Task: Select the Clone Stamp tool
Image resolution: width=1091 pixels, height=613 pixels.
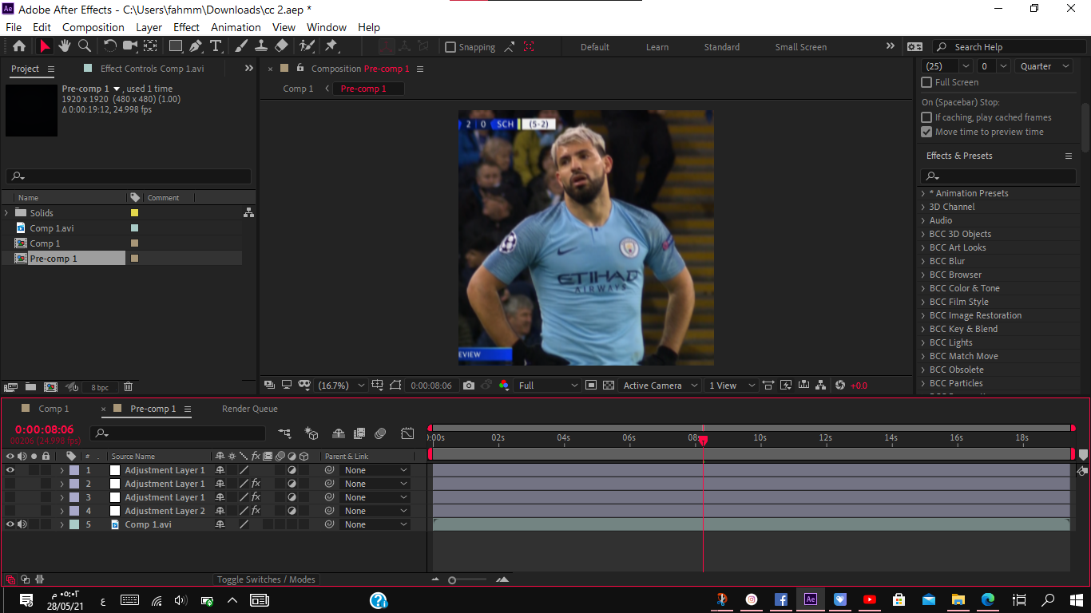Action: (x=261, y=46)
